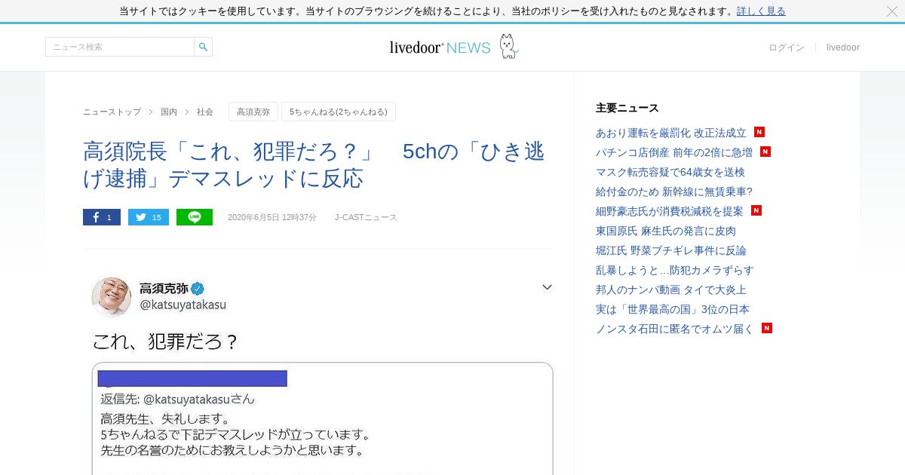Open the 国内 breadcrumb category

(x=169, y=112)
